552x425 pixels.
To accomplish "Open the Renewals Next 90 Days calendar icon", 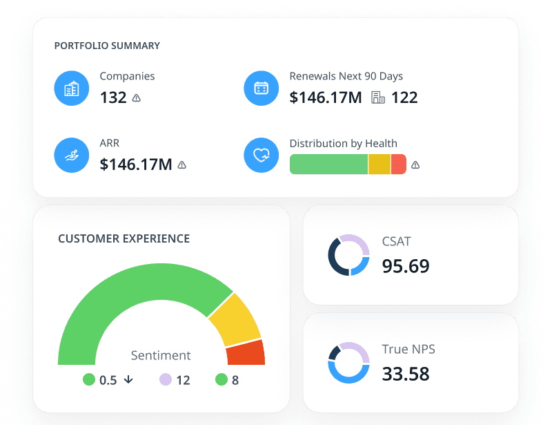I will [261, 88].
